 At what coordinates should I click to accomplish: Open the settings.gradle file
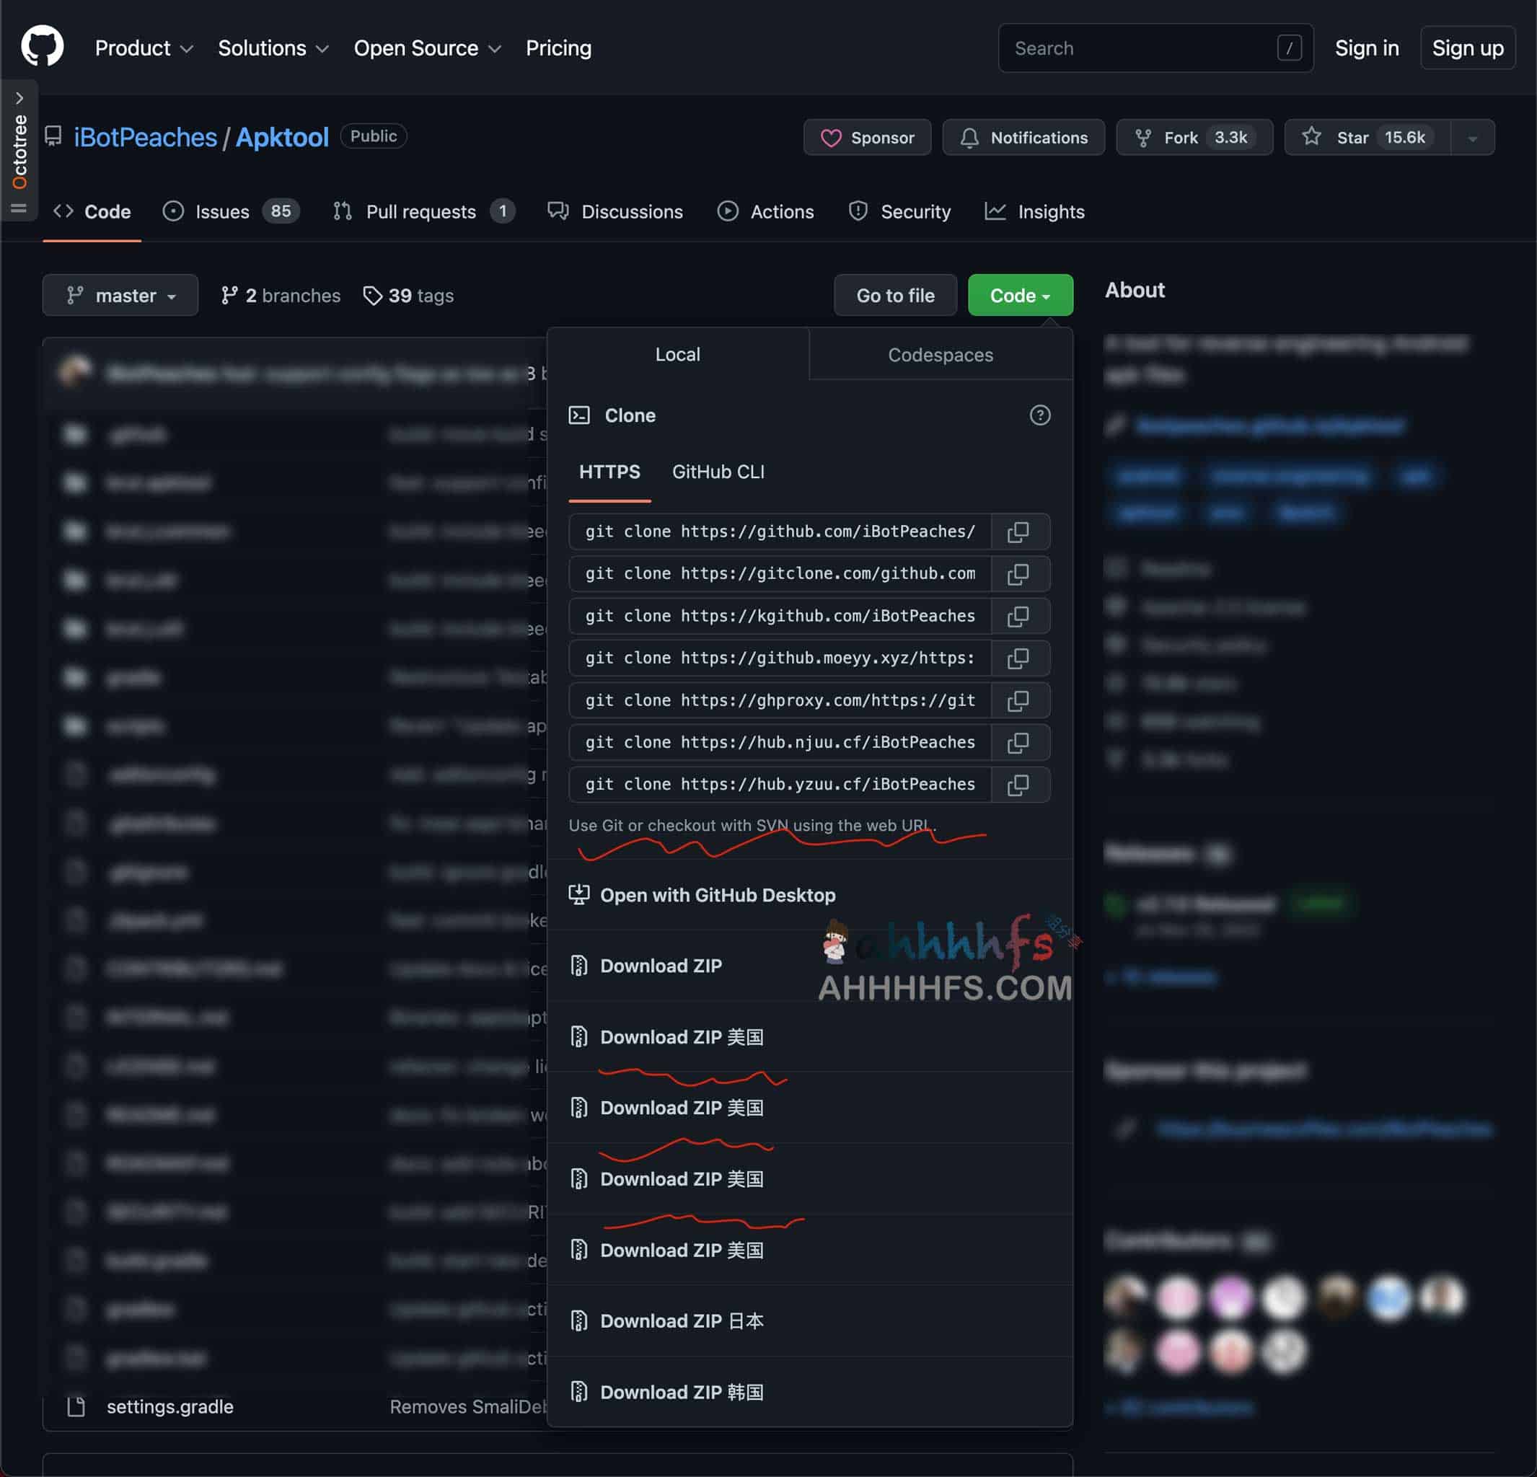pos(169,1406)
